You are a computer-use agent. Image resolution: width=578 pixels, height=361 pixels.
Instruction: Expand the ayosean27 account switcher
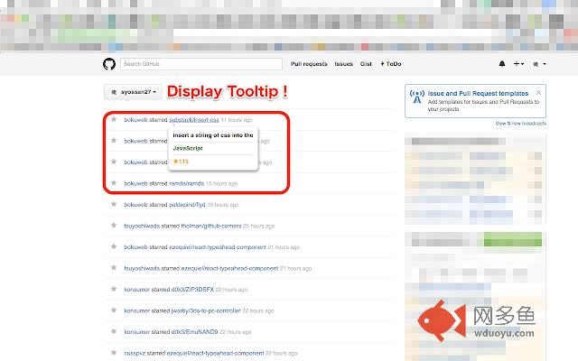[133, 92]
